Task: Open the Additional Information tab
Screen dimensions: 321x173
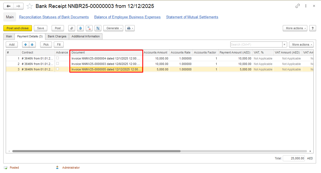Action: pyautogui.click(x=86, y=36)
